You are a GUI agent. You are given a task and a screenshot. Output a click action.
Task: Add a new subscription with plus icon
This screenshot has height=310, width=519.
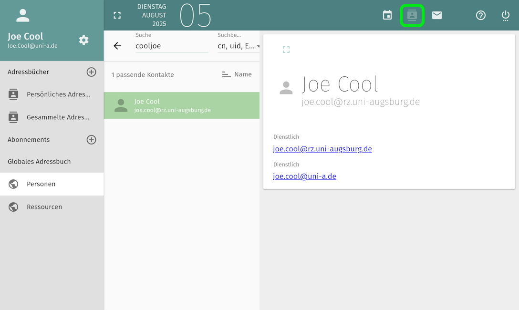pos(91,140)
